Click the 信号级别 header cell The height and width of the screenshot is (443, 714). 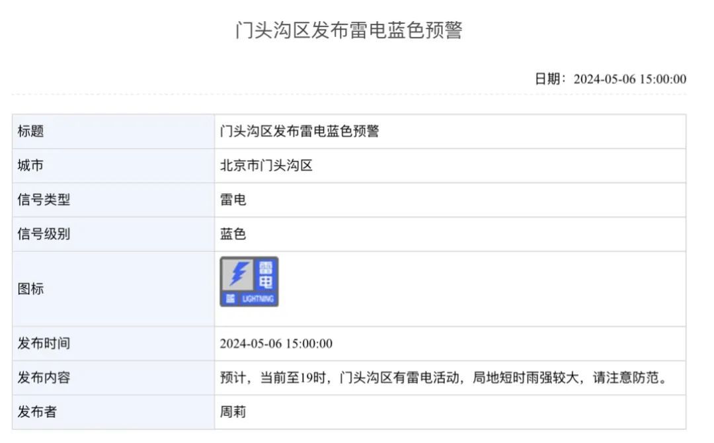40,234
